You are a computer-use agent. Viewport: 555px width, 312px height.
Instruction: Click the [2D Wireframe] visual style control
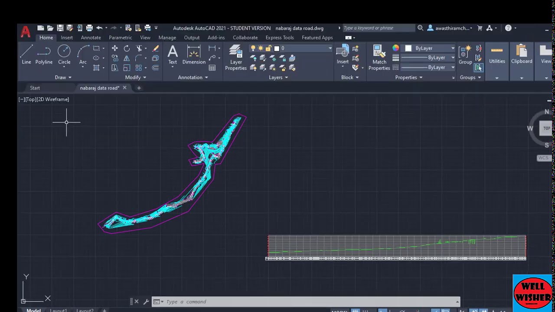[x=52, y=99]
